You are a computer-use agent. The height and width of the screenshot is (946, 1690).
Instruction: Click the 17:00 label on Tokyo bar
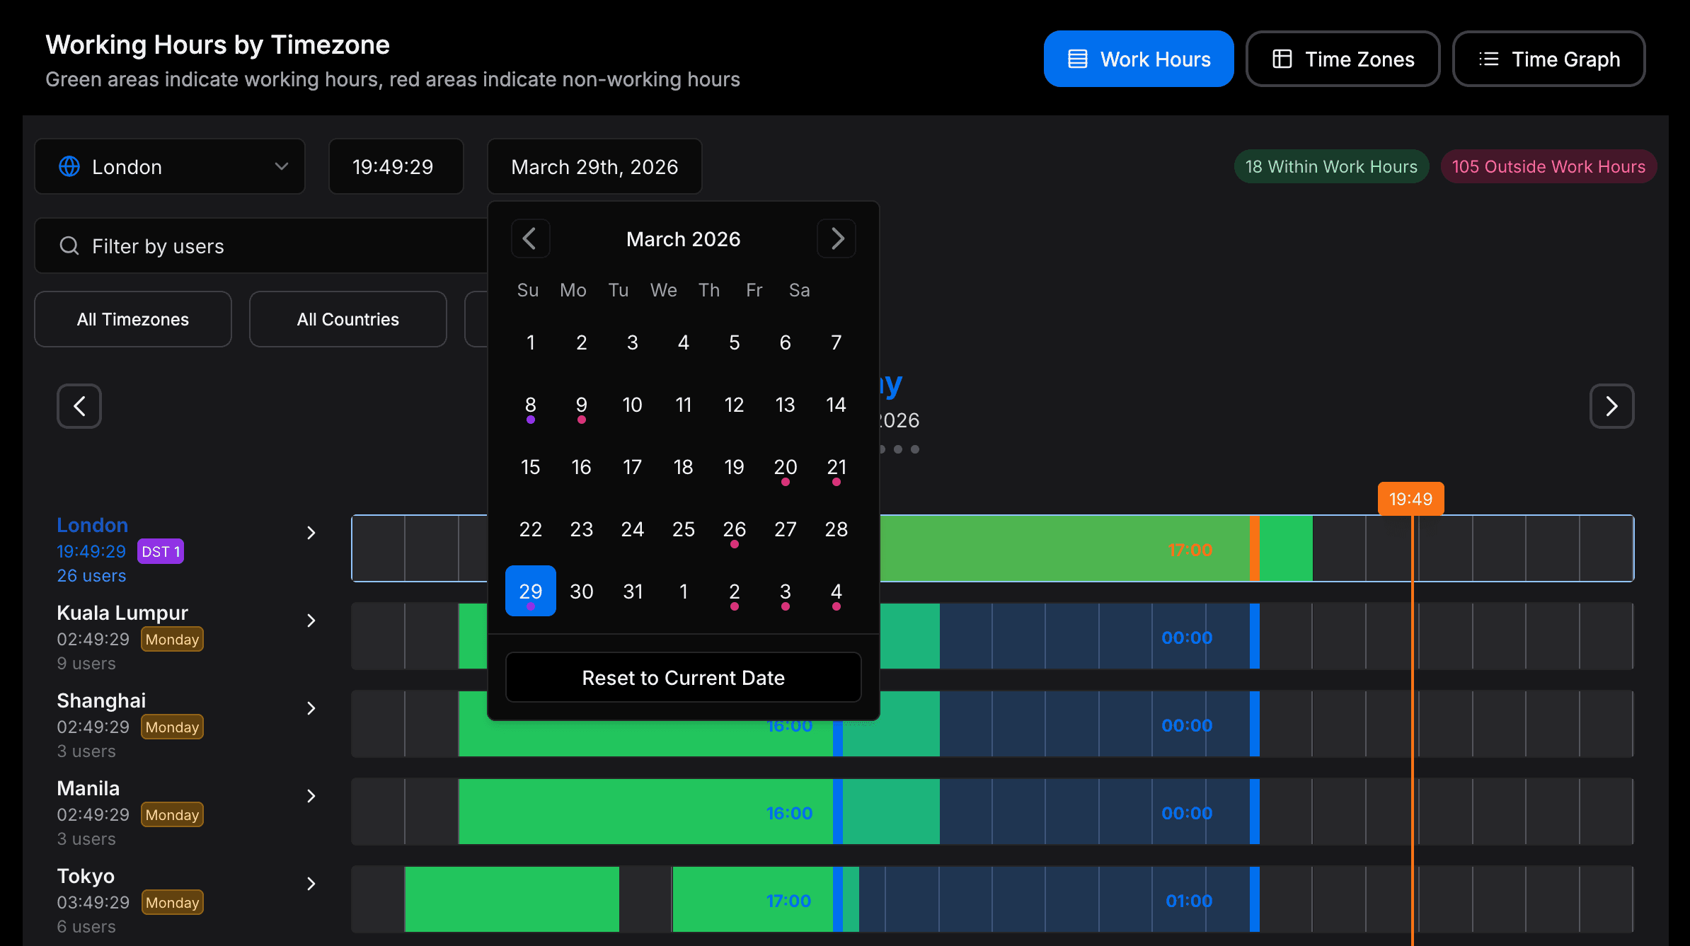pos(788,901)
